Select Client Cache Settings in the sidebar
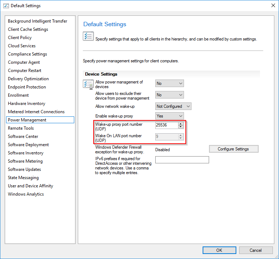This screenshot has width=279, height=259. point(28,29)
